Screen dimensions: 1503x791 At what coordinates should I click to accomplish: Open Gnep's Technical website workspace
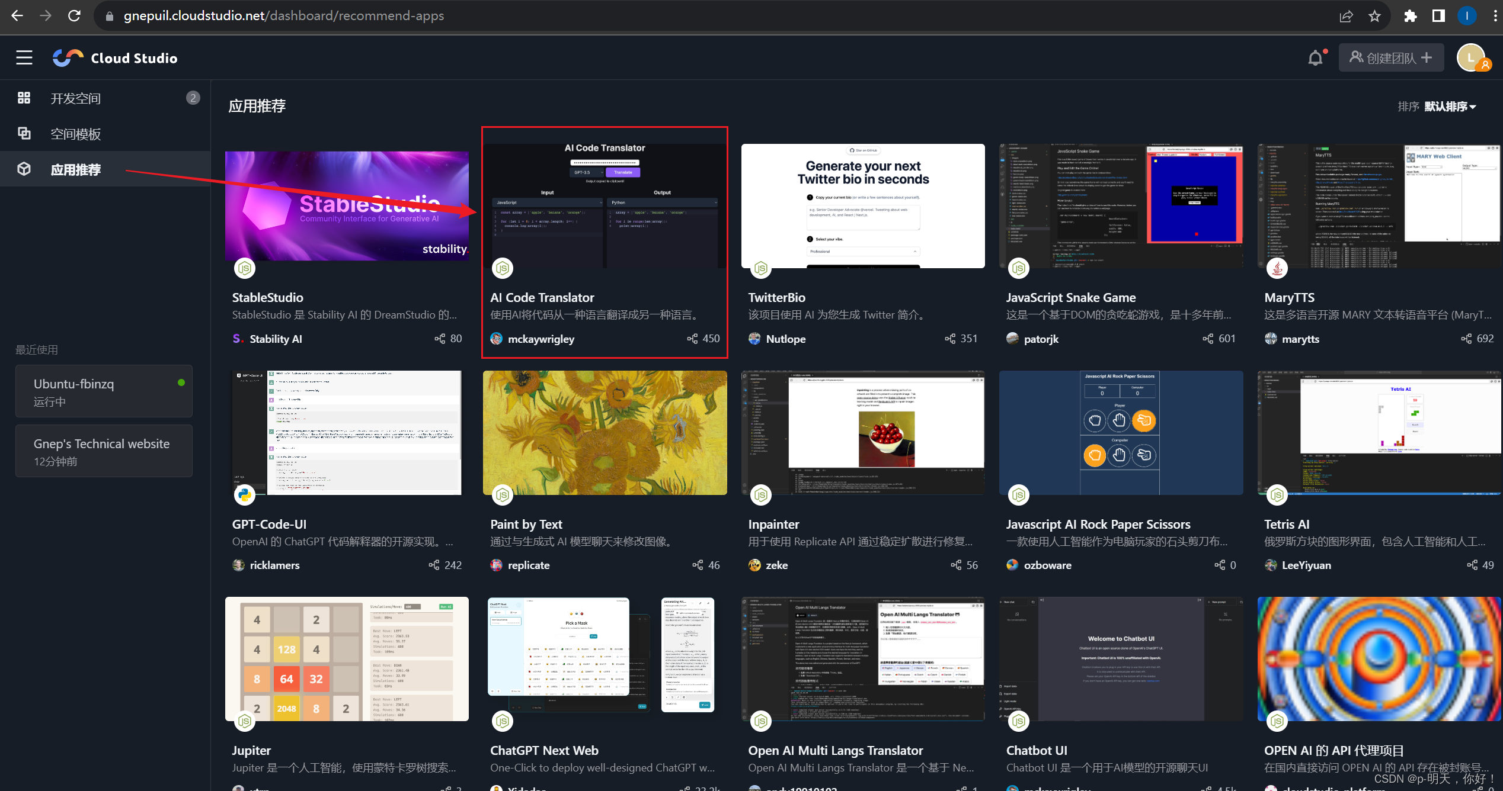104,451
